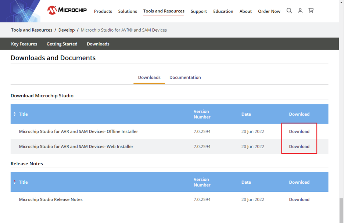Click the Release Notes section heading
Screen dimensions: 344x223
pos(27,163)
